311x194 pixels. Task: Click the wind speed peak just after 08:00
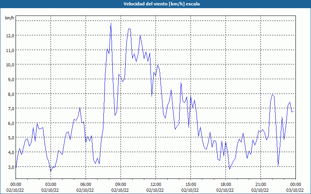(x=111, y=23)
